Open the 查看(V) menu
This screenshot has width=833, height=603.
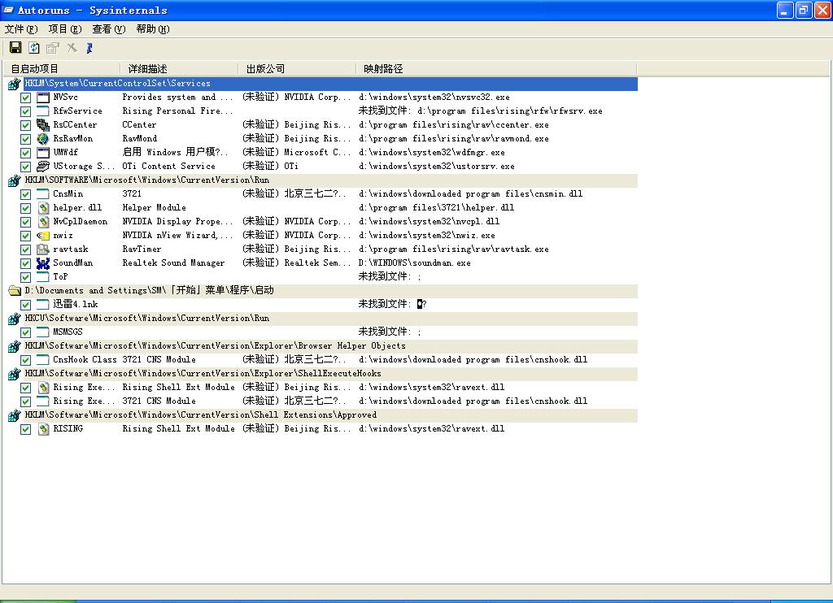[x=109, y=29]
